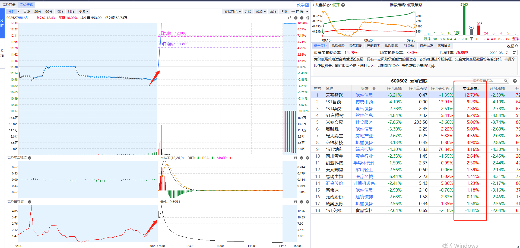520x248 pixels.
Task: Select 昨涨低吸 strategy tab
Action: click(x=338, y=46)
